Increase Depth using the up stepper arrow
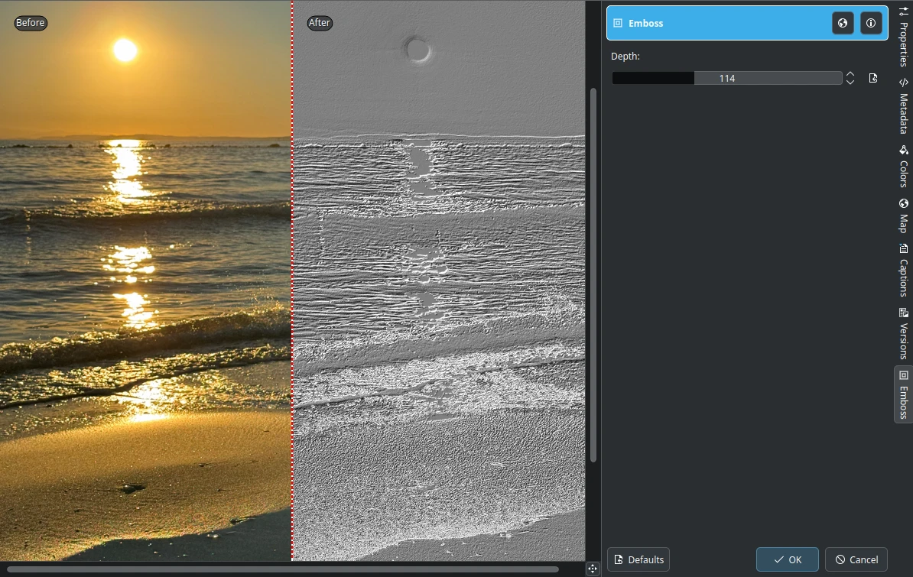The image size is (913, 577). click(x=850, y=73)
